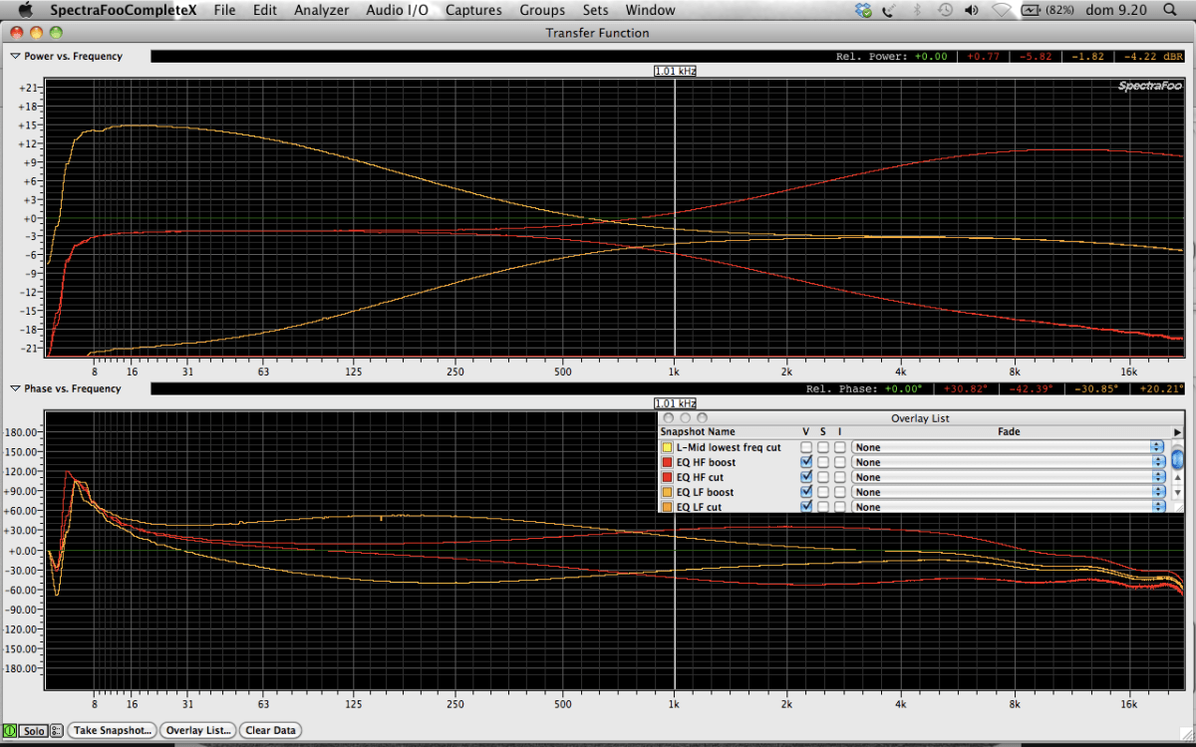
Task: Tick the S checkbox for EQ LF boost
Action: tap(822, 492)
